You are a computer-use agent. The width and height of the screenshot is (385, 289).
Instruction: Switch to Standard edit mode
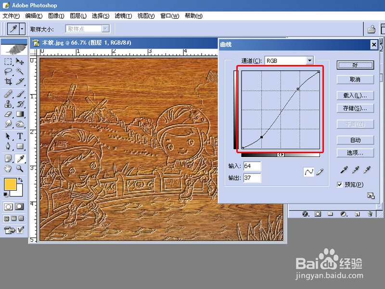[8, 207]
